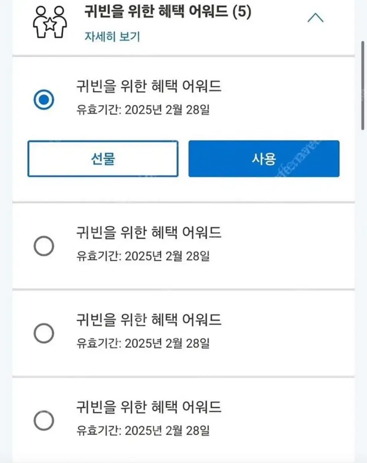
Task: Tap the second award's 유효기간 date line
Action: 143,255
